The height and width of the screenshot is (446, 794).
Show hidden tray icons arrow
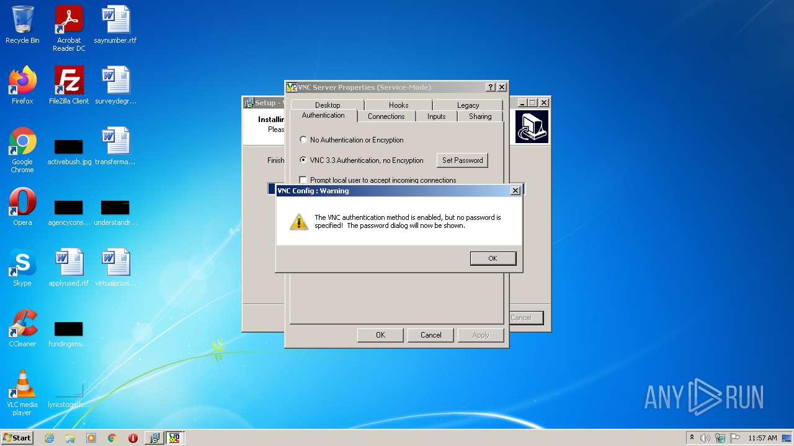tap(692, 438)
